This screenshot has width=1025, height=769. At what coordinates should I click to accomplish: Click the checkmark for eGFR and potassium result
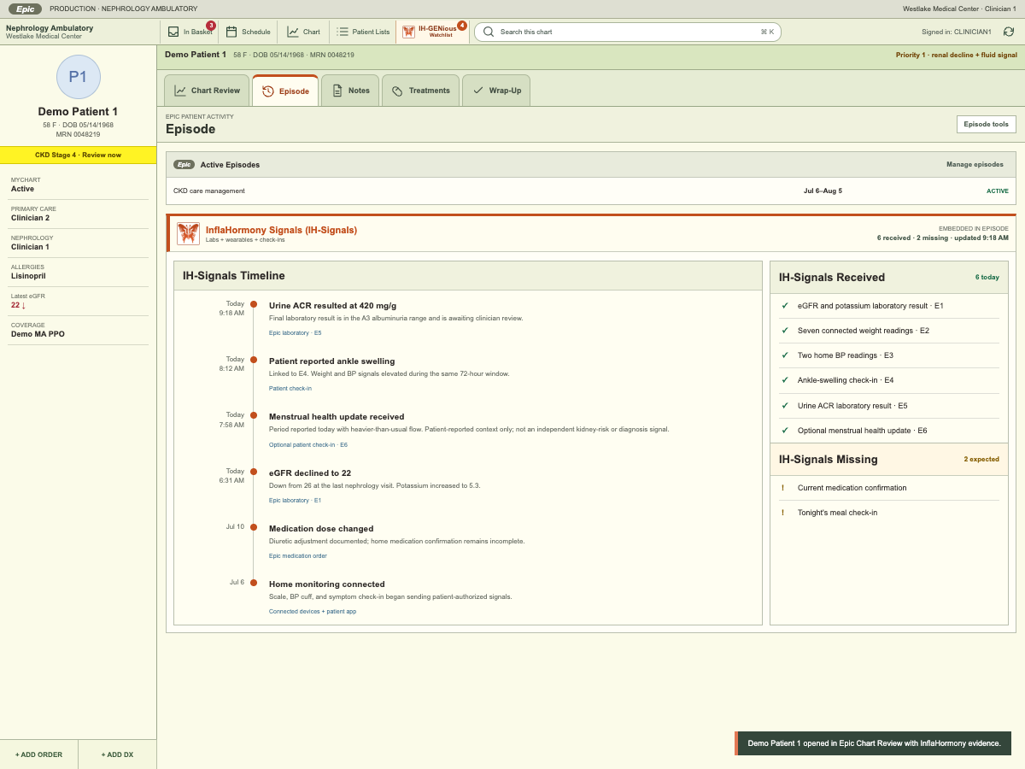coord(784,305)
